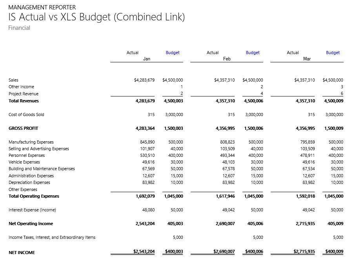
Task: Click the Manufacturing Expenses row label
Action: pyautogui.click(x=31, y=142)
